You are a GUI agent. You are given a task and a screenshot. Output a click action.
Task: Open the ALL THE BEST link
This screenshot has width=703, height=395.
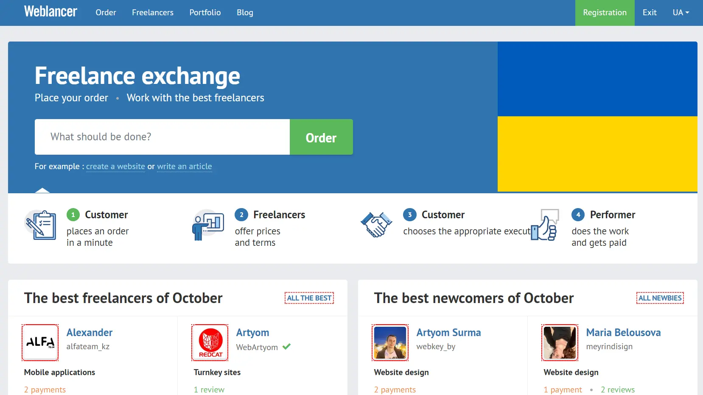coord(309,298)
